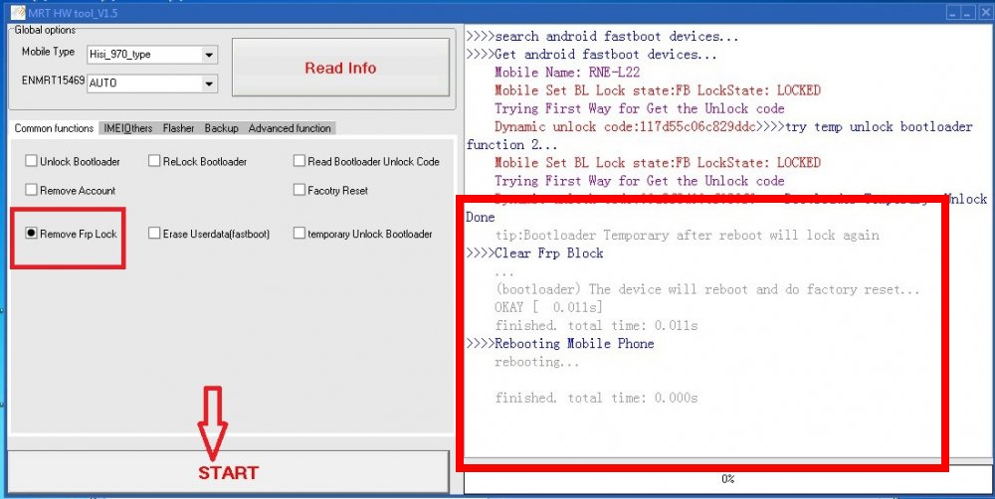
Task: Open the IMEI|Others tab
Action: point(128,128)
